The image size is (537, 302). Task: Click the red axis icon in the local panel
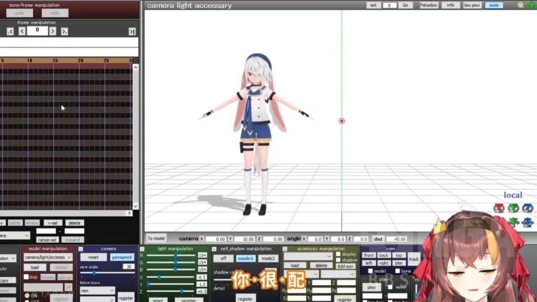(499, 208)
